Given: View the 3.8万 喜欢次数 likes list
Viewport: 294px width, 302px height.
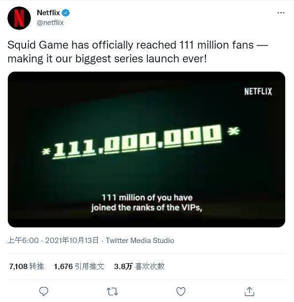Looking at the screenshot, I should pos(139,266).
